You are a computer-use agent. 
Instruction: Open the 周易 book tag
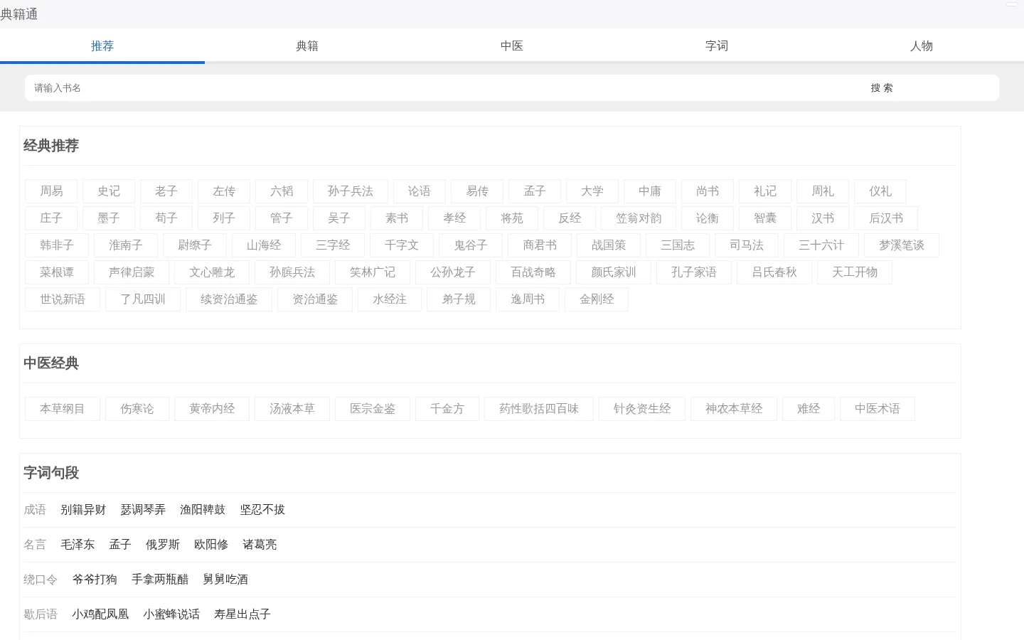[51, 191]
